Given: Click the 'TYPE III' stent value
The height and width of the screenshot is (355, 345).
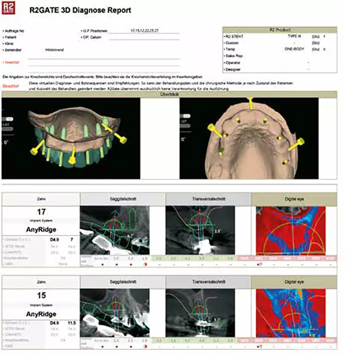Looking at the screenshot, I should click(x=294, y=36).
